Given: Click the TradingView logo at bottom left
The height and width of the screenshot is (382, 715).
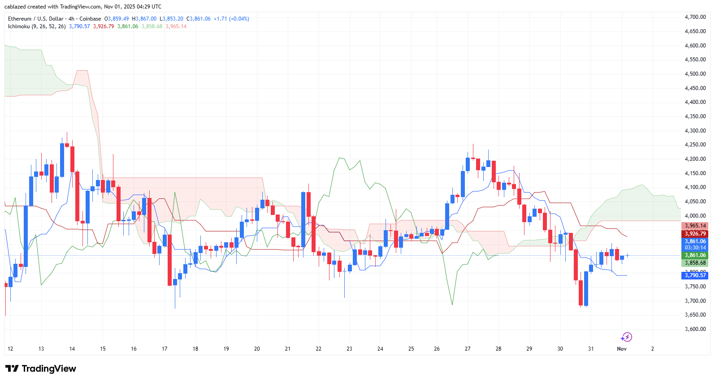Looking at the screenshot, I should (41, 369).
